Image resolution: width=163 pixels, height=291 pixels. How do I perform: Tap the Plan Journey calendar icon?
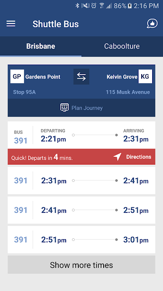[x=64, y=108]
